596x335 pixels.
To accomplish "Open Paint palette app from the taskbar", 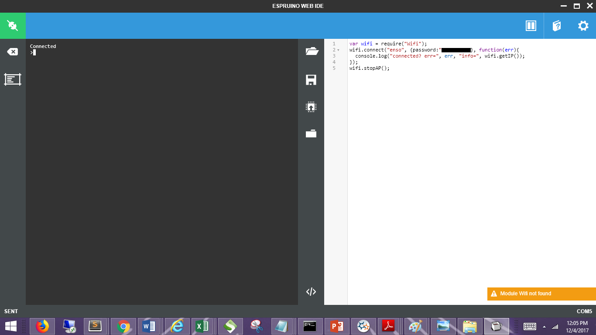I will (x=415, y=326).
